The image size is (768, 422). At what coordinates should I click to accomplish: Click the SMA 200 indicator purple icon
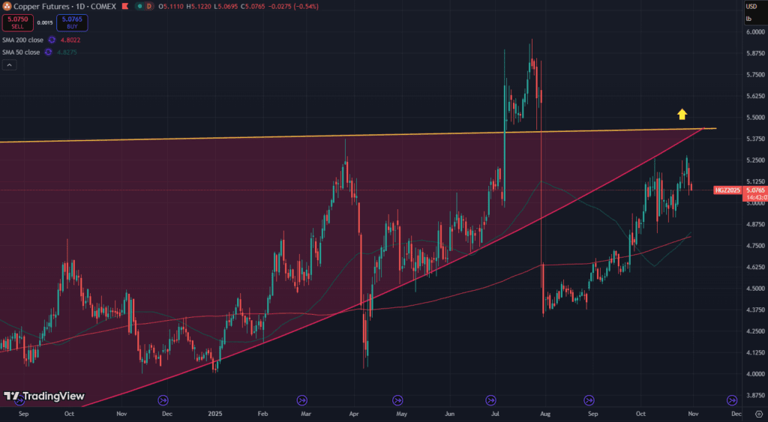[52, 40]
